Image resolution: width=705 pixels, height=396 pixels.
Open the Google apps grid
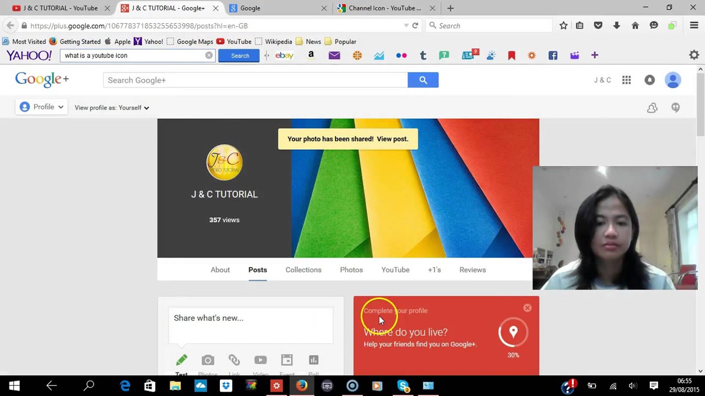click(626, 80)
